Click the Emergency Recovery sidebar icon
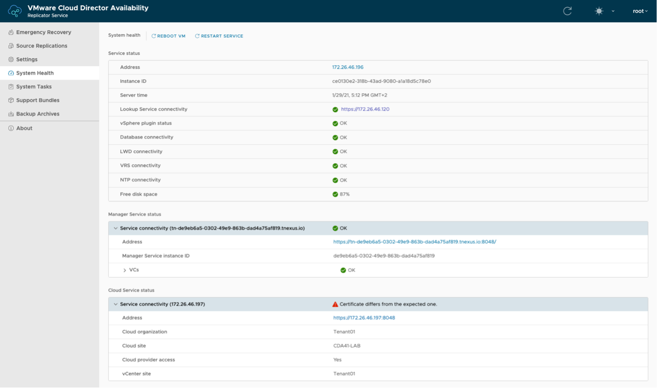The width and height of the screenshot is (659, 389). (11, 32)
